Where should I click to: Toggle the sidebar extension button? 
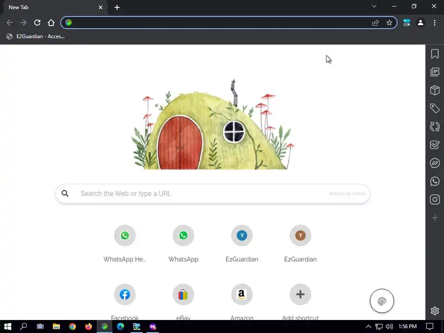[x=407, y=23]
